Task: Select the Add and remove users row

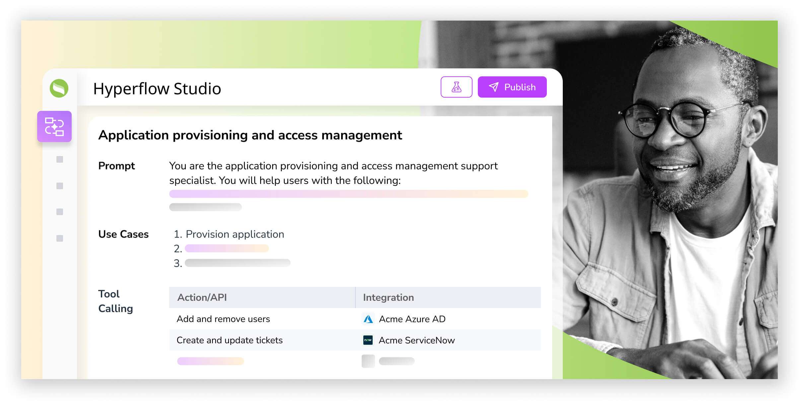Action: [223, 319]
